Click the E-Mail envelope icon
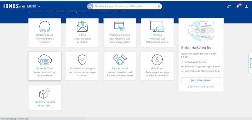The image size is (252, 120). (82, 26)
